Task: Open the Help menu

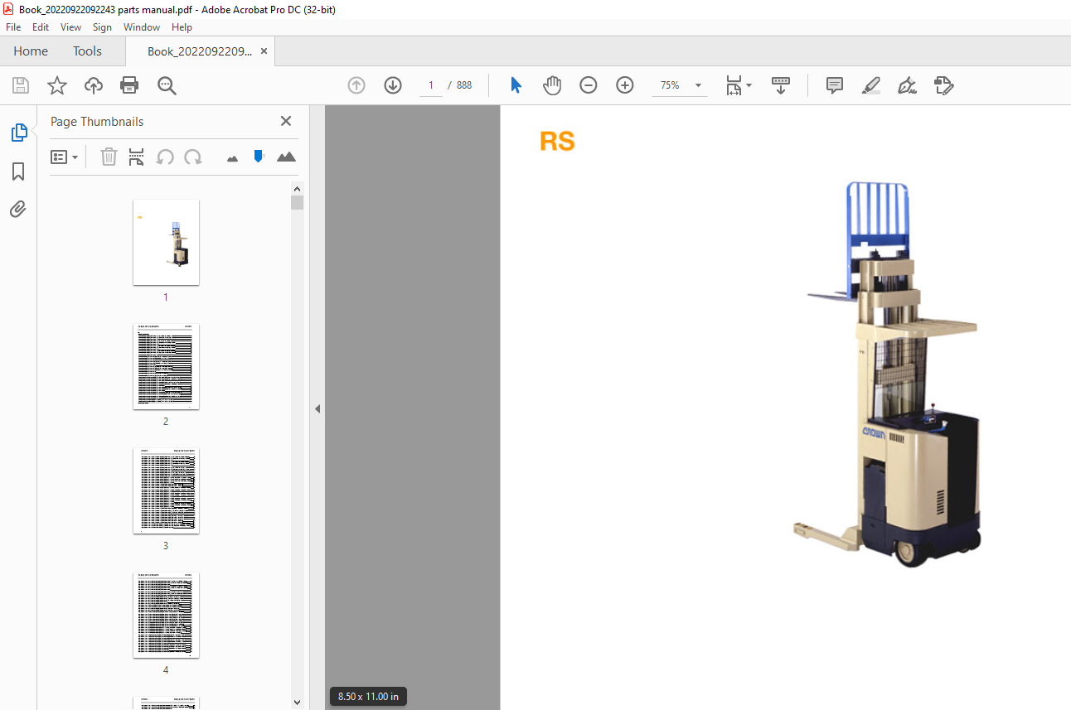Action: click(x=182, y=27)
